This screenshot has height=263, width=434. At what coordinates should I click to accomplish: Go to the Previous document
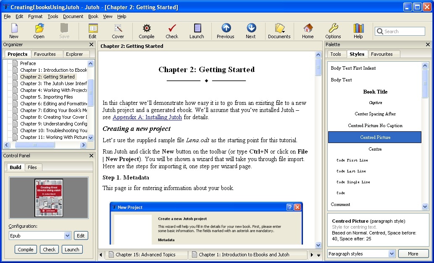point(226,31)
